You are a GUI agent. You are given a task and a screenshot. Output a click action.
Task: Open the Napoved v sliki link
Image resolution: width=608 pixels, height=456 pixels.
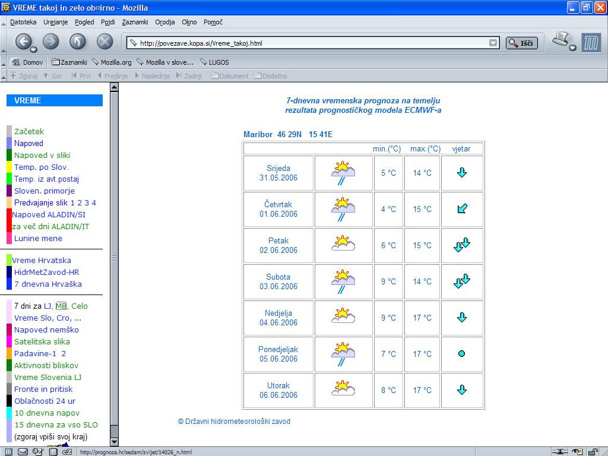(42, 155)
